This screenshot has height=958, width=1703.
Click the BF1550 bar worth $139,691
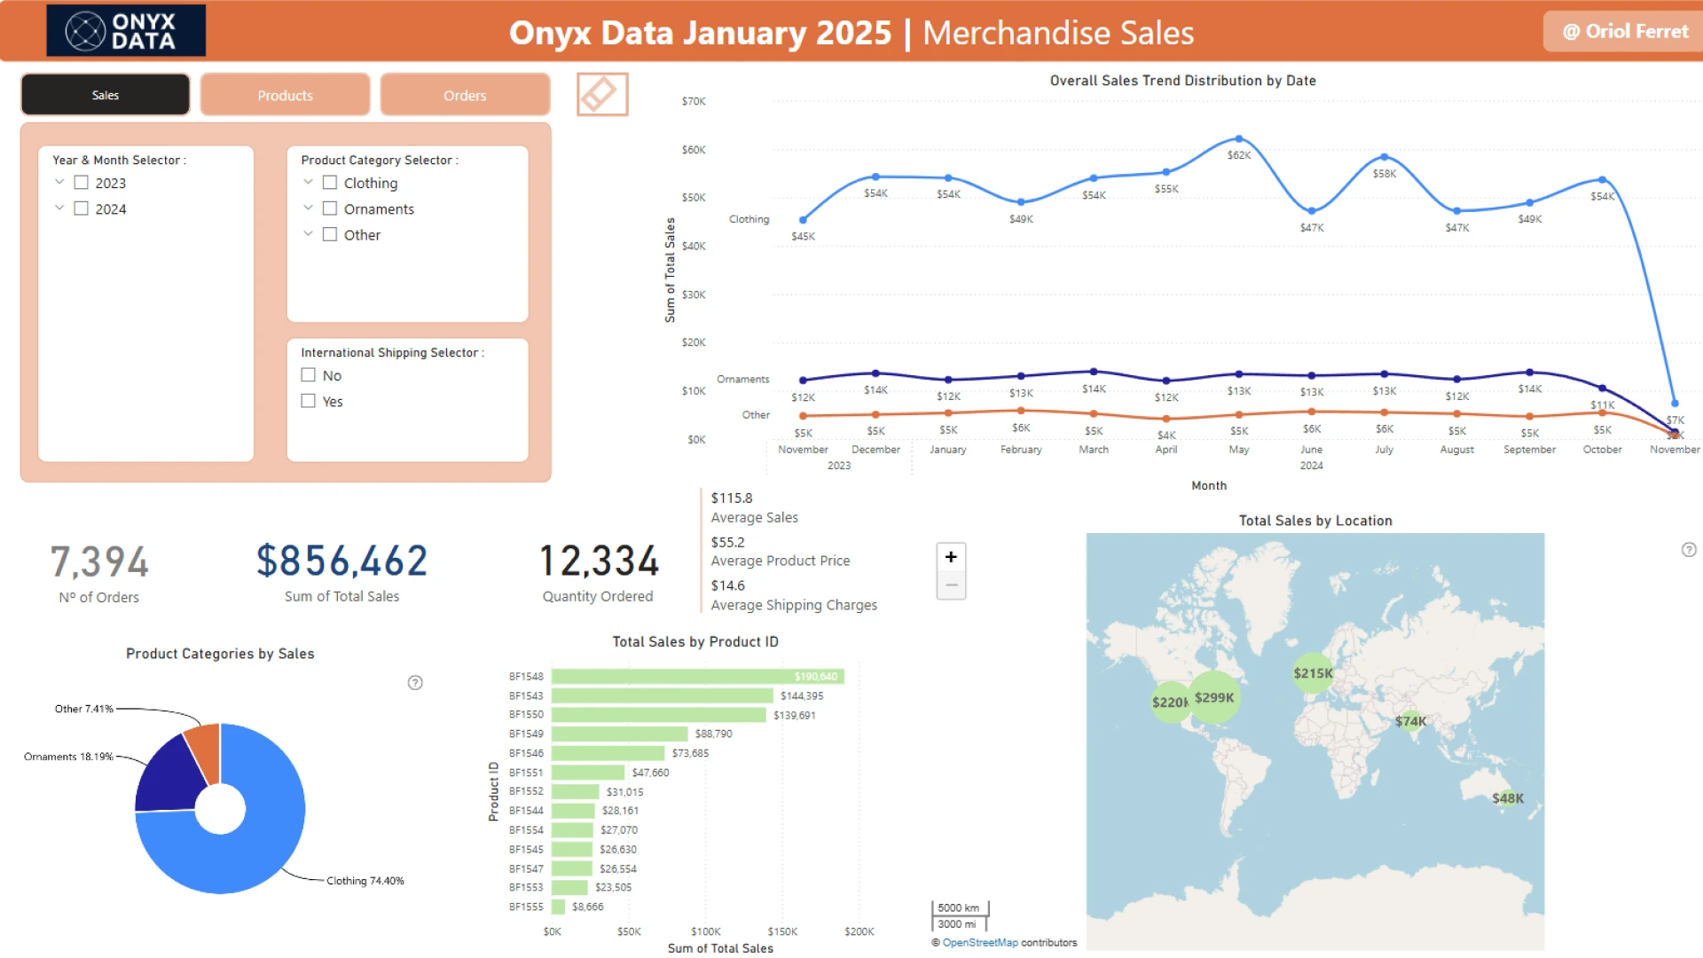658,715
